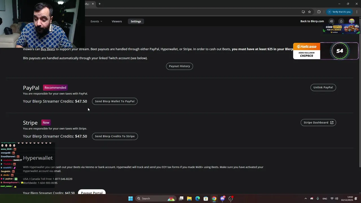Open the system volume tray icon

336,198
